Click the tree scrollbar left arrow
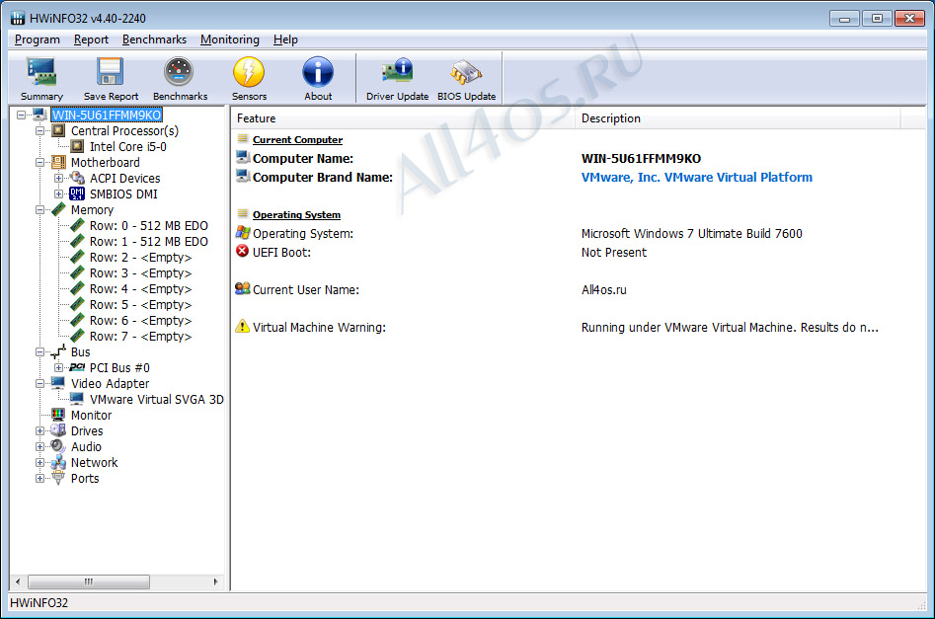The height and width of the screenshot is (619, 935). [18, 581]
